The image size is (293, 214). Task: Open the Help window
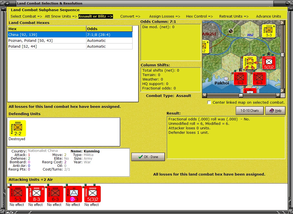pos(275,111)
